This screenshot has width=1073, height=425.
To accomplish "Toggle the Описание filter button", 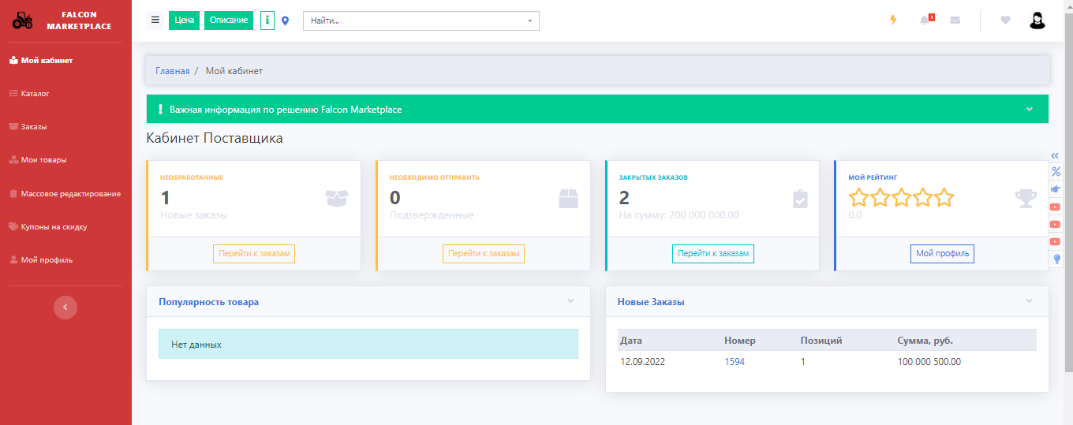I will pos(229,21).
